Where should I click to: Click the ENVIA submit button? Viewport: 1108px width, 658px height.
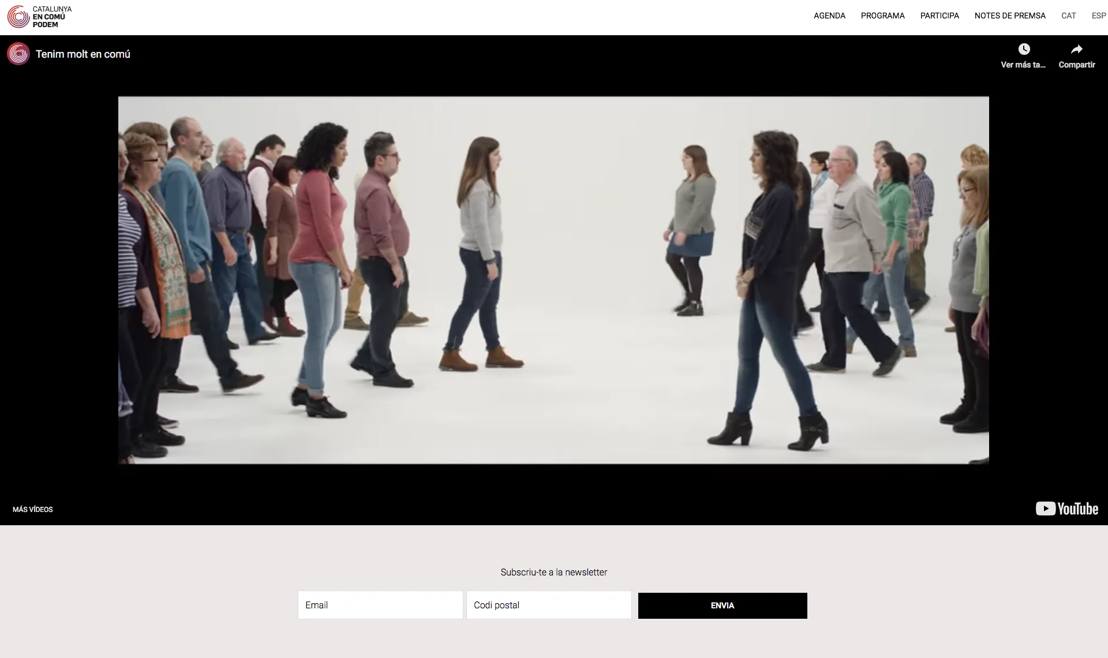click(x=723, y=605)
